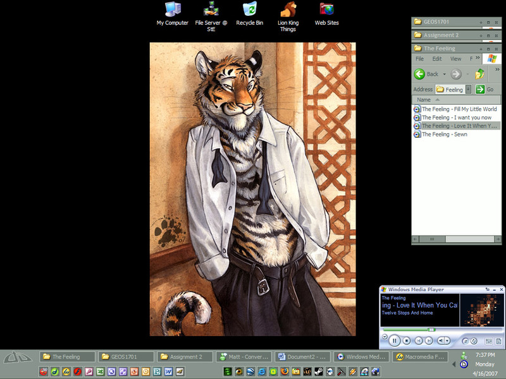Launch Word from the quick launch bar

pos(168,371)
